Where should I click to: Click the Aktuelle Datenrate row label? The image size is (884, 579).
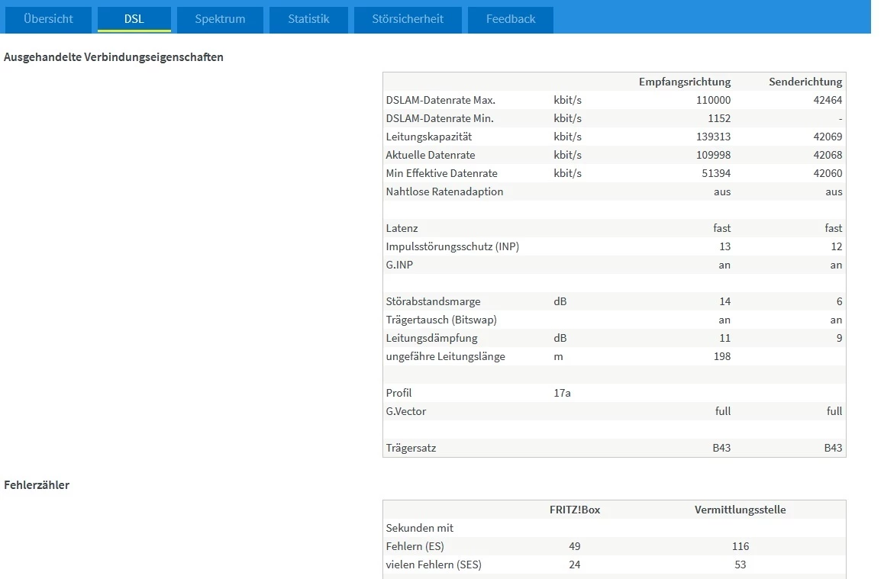click(x=431, y=155)
